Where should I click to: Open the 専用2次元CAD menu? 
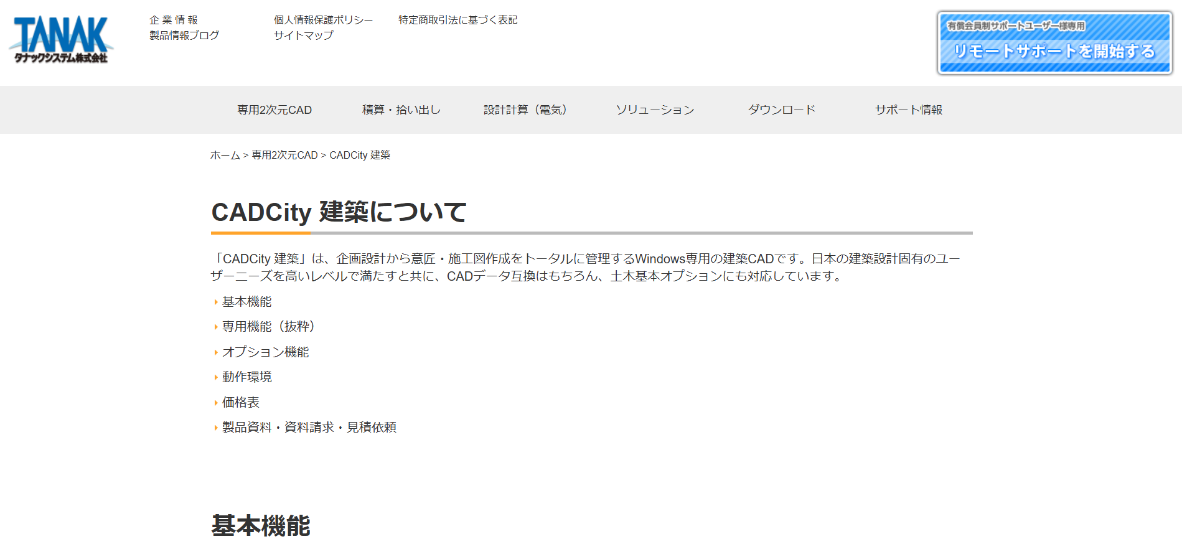(x=274, y=110)
